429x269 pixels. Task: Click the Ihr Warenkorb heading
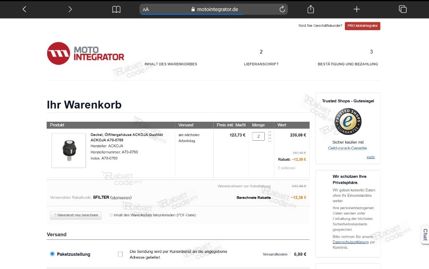pyautogui.click(x=84, y=105)
